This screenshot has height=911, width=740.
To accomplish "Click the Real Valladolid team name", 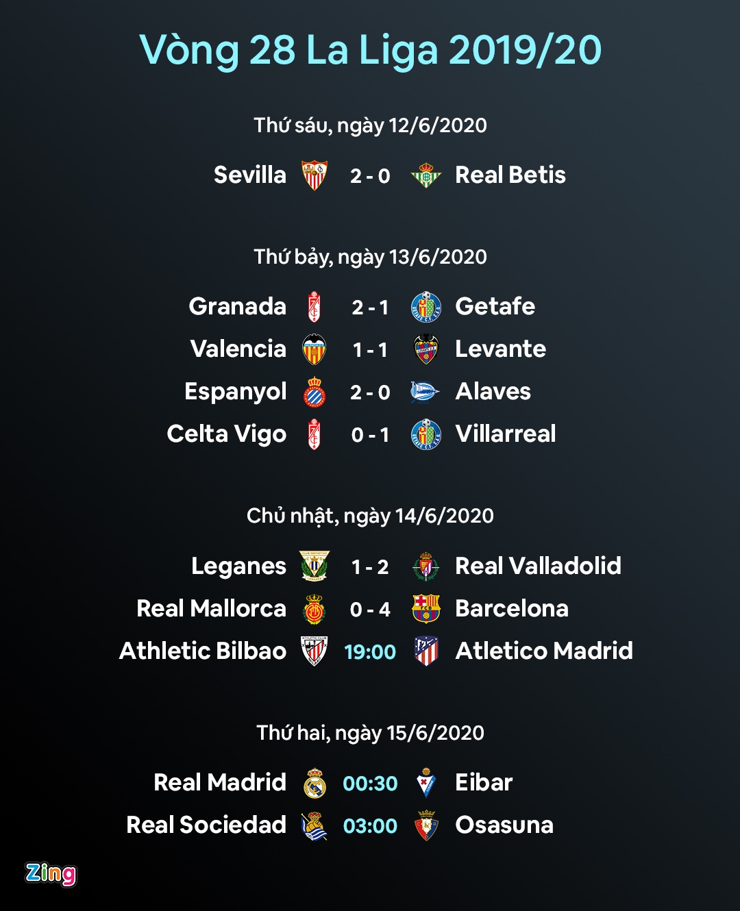I will tap(538, 566).
